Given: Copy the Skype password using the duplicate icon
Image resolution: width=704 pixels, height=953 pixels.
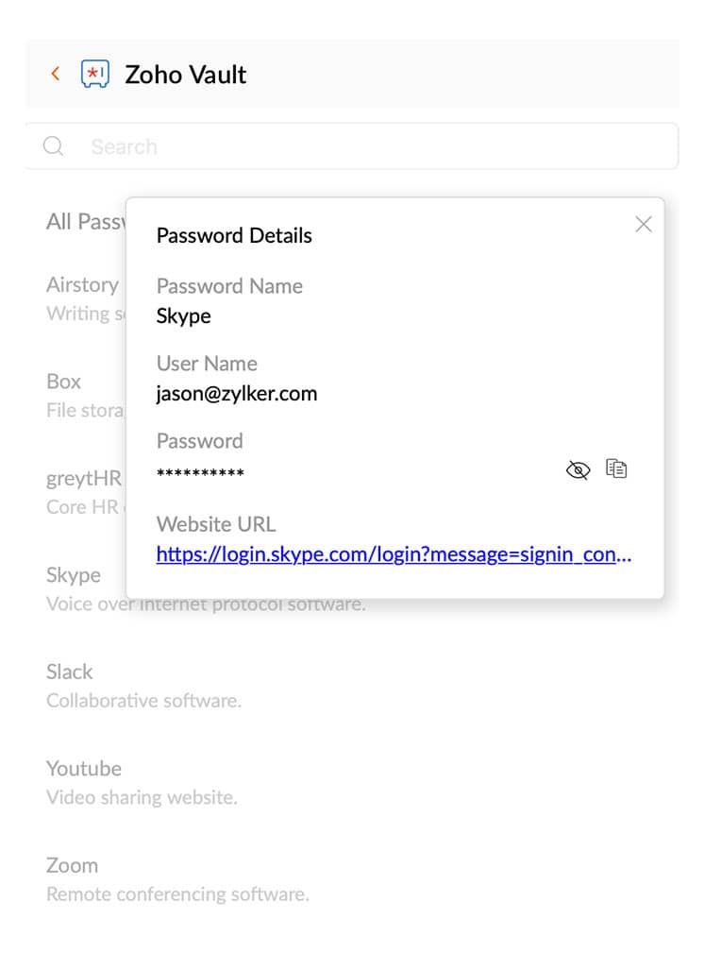Looking at the screenshot, I should click(617, 468).
